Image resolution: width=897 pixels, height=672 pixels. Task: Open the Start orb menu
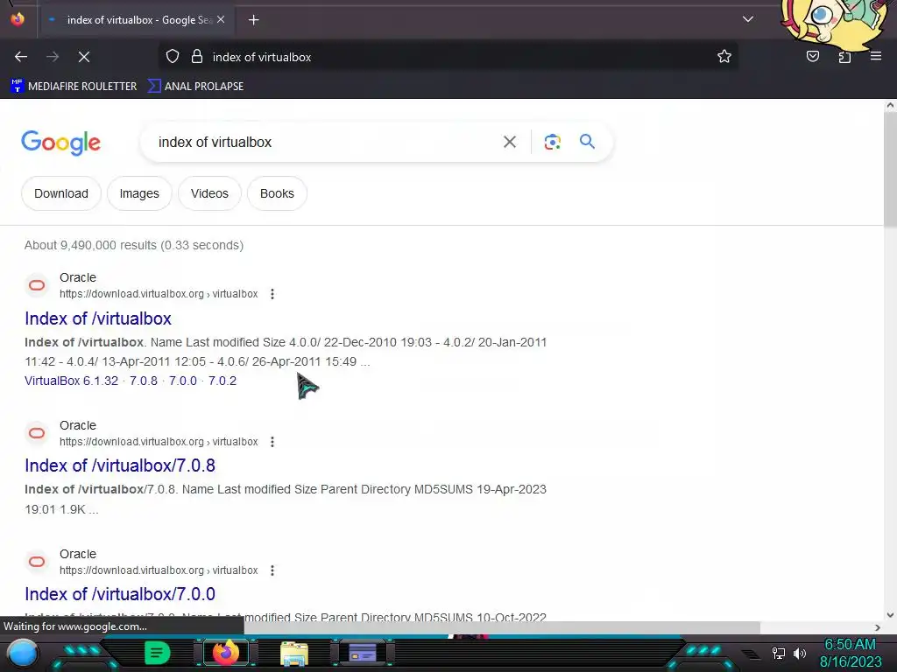coord(23,653)
